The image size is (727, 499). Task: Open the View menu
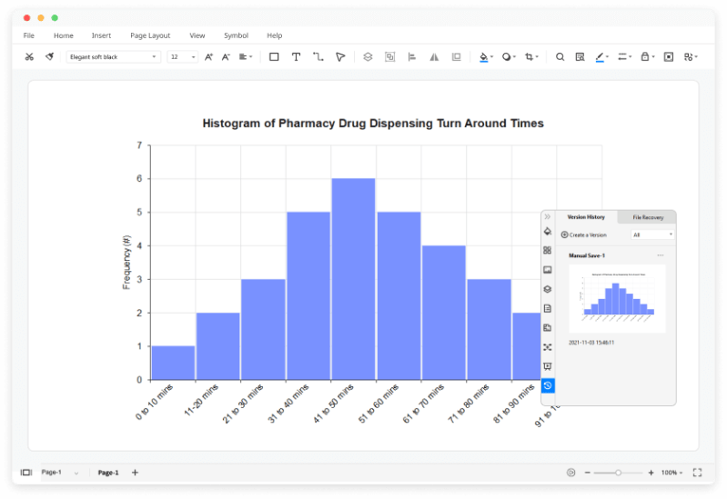click(197, 35)
